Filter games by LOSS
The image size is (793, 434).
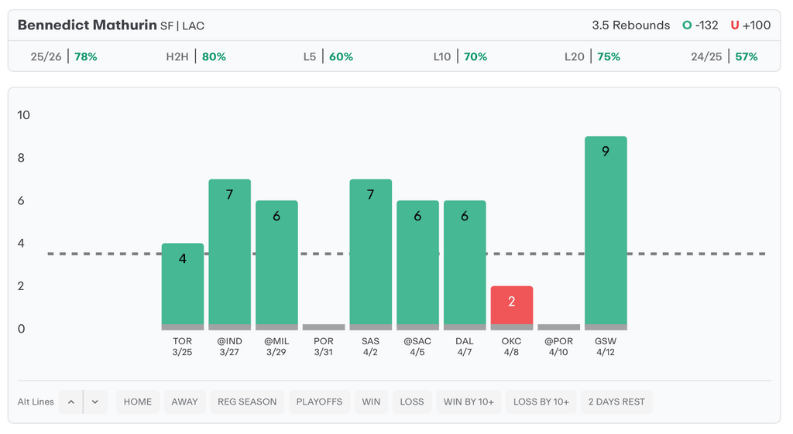[x=412, y=402]
